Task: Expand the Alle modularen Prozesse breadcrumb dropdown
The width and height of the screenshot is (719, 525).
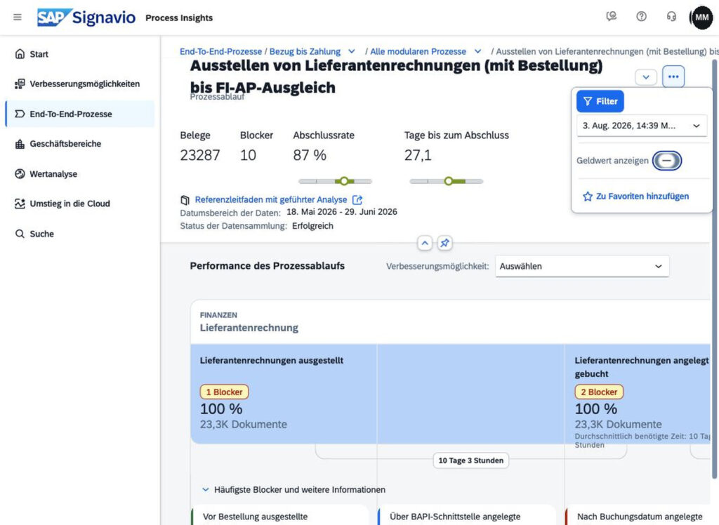Action: tap(477, 51)
